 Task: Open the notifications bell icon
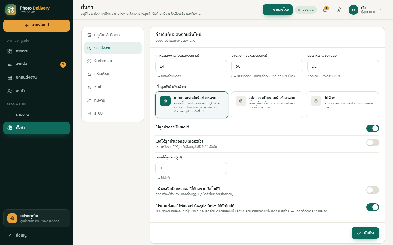325,10
